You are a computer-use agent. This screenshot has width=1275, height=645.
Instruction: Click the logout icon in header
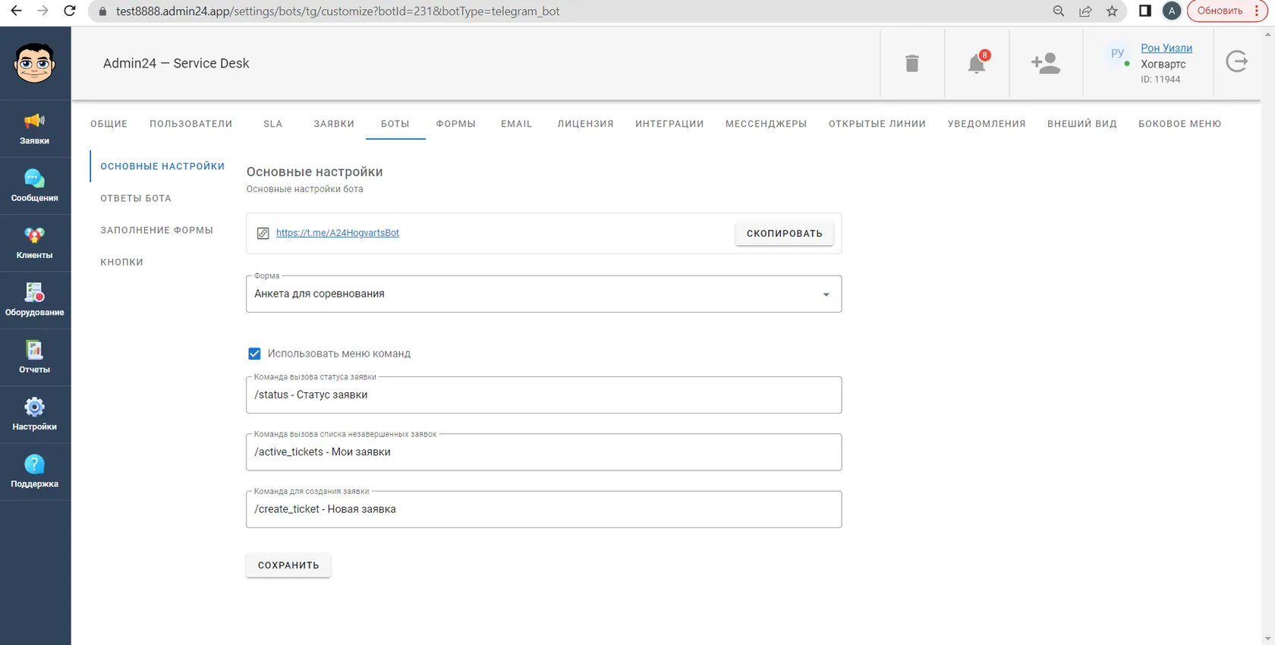(1237, 61)
